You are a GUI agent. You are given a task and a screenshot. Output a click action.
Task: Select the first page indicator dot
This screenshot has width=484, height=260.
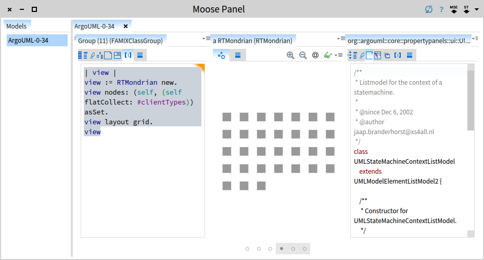tap(248, 249)
